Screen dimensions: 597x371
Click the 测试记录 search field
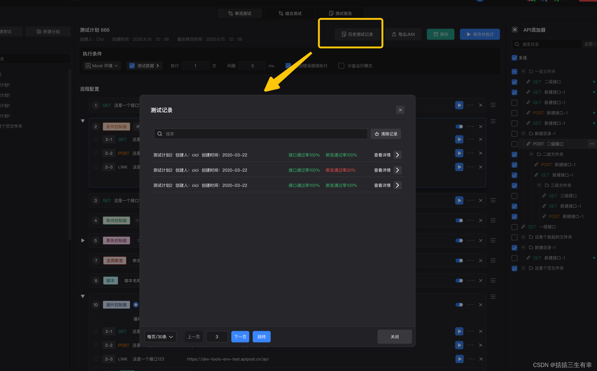pyautogui.click(x=261, y=134)
